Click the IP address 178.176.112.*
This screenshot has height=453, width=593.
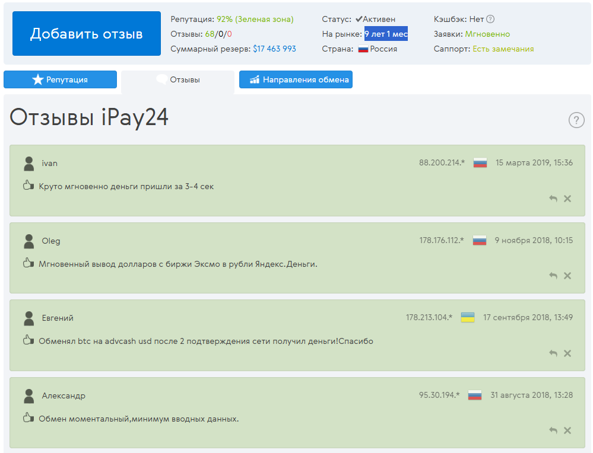pos(442,240)
